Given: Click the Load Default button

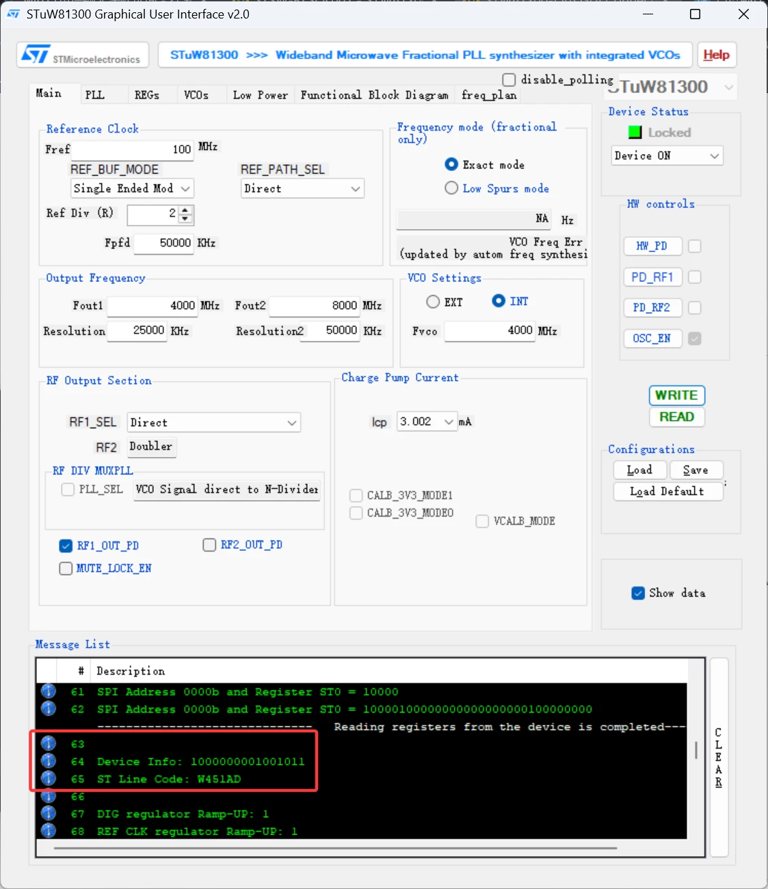Looking at the screenshot, I should tap(667, 491).
